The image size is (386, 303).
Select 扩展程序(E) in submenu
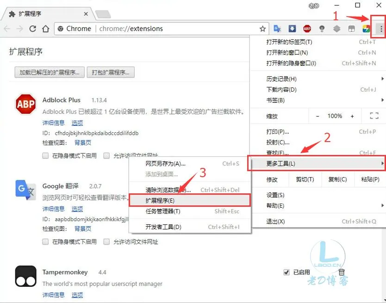point(190,200)
